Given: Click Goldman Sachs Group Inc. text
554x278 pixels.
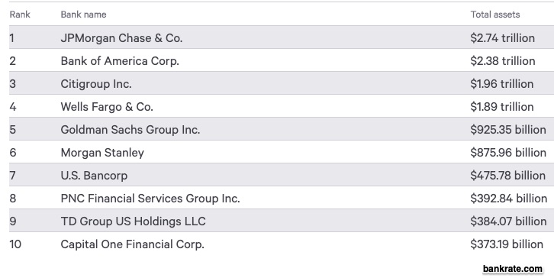Looking at the screenshot, I should [130, 129].
